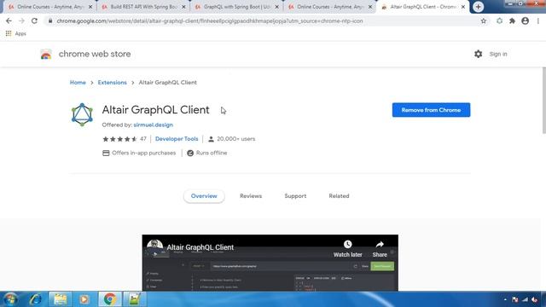The image size is (546, 307).
Task: Click the Sign in link
Action: pyautogui.click(x=498, y=54)
